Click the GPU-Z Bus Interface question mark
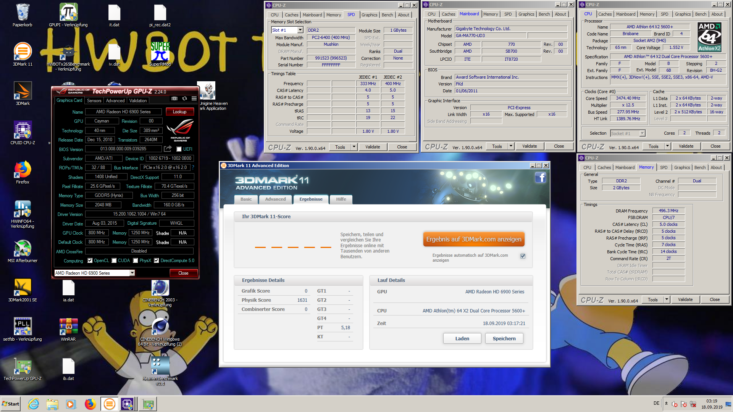This screenshot has height=412, width=733. point(193,167)
